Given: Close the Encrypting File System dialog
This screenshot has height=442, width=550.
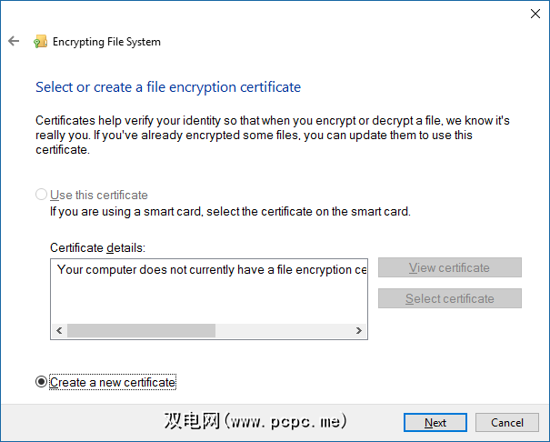Looking at the screenshot, I should (x=533, y=14).
